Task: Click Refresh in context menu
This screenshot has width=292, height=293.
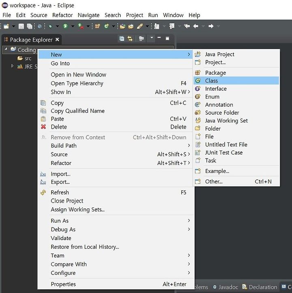Action: [x=116, y=192]
